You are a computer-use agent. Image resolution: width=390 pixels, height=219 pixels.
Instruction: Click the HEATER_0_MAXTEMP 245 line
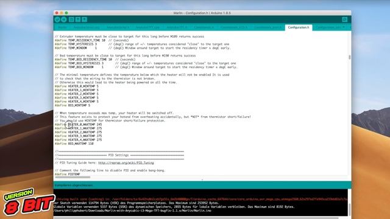tap(79, 124)
